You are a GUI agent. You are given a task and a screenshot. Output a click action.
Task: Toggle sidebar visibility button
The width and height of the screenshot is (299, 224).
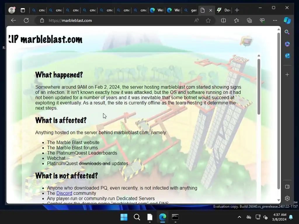[x=287, y=187]
